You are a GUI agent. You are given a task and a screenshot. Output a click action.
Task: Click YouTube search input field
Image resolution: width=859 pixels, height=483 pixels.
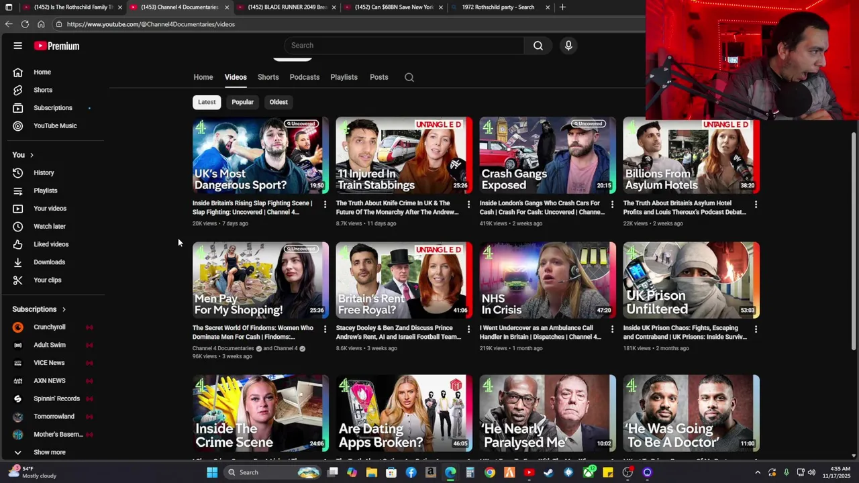(404, 46)
